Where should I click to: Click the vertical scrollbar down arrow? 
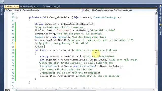tap(156, 87)
